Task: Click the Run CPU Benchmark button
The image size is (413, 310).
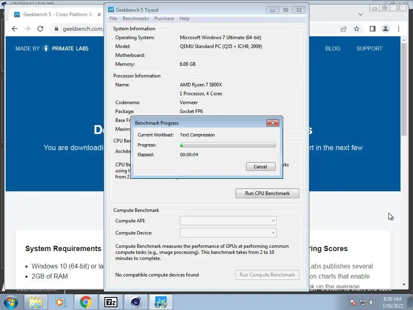Action: (267, 193)
